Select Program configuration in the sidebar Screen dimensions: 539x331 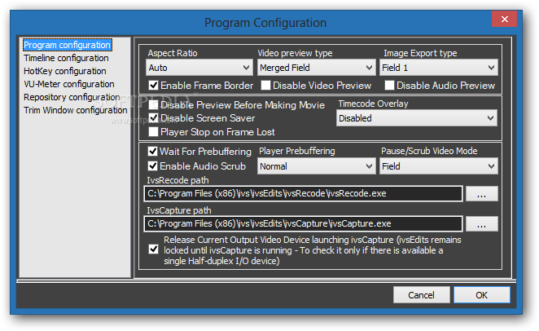pyautogui.click(x=68, y=45)
